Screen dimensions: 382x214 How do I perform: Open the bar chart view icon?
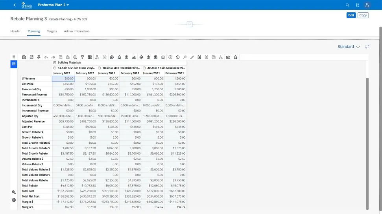[x=134, y=57]
